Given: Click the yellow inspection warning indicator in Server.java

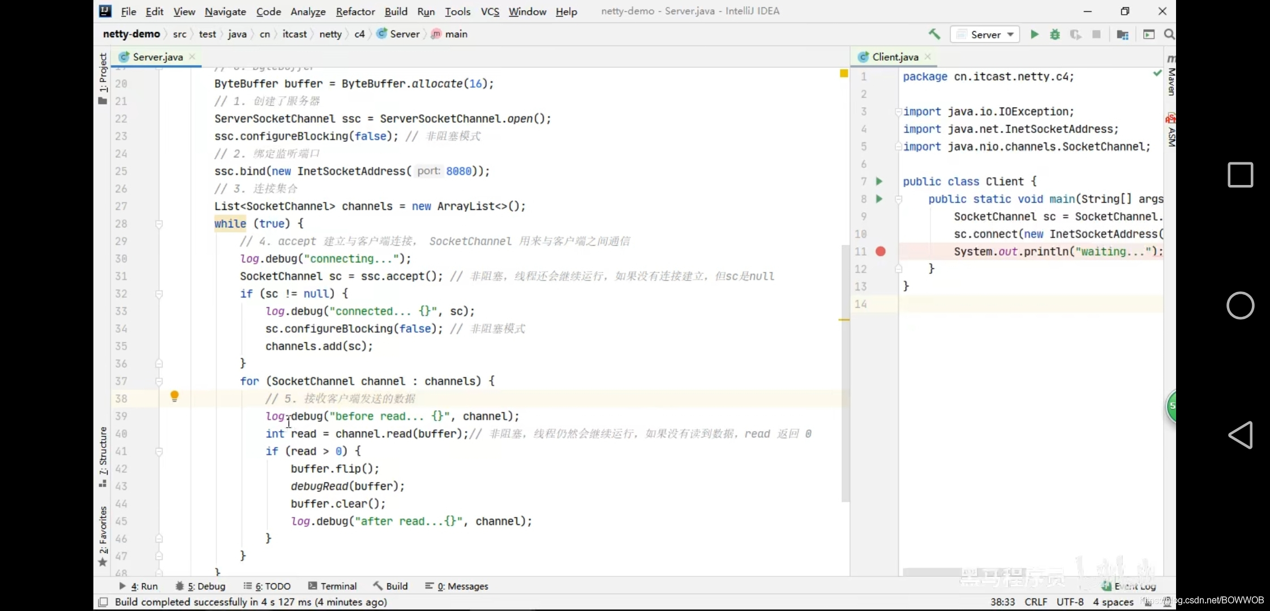Looking at the screenshot, I should pyautogui.click(x=844, y=74).
